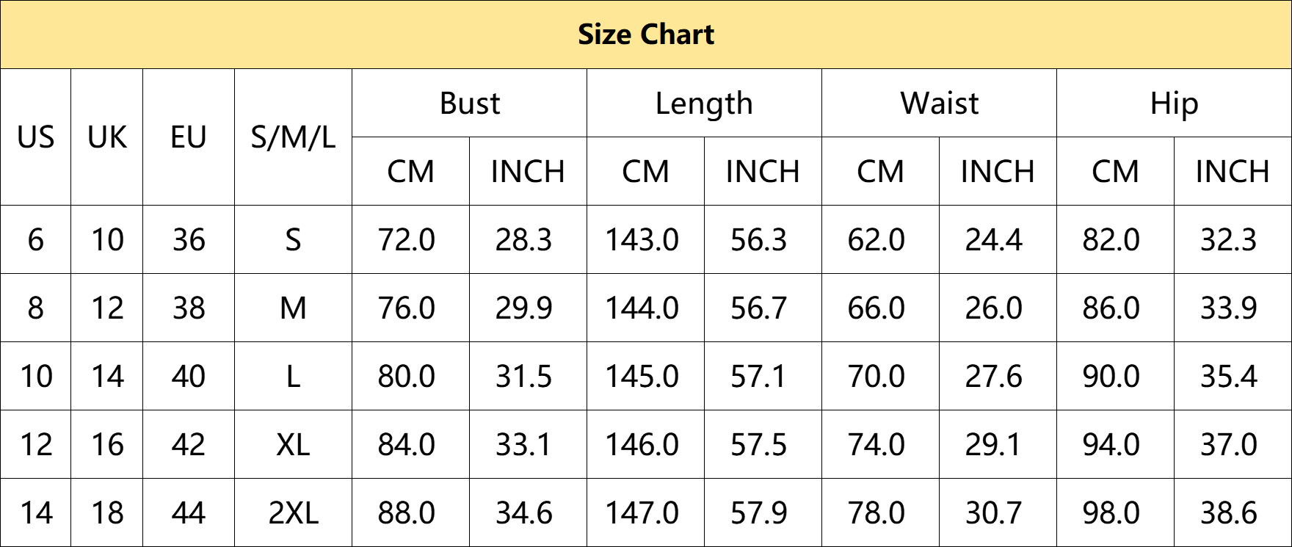Select the UK column header
The width and height of the screenshot is (1292, 547).
[x=107, y=137]
